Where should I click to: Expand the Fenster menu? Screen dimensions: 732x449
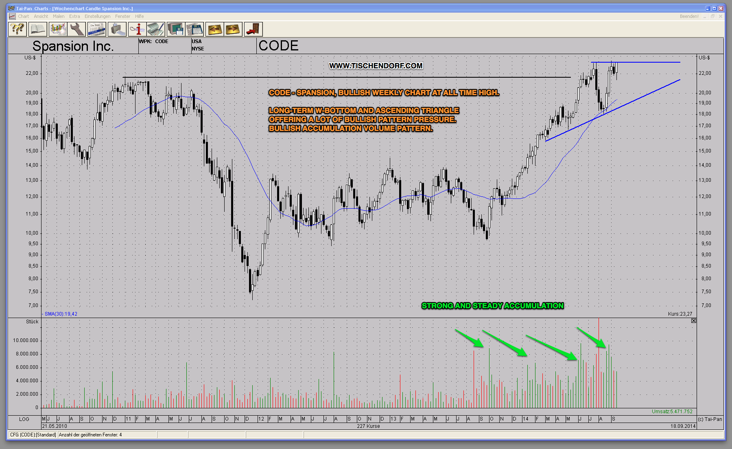coord(122,16)
